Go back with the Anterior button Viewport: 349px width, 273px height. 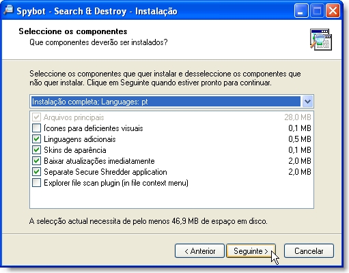point(199,251)
